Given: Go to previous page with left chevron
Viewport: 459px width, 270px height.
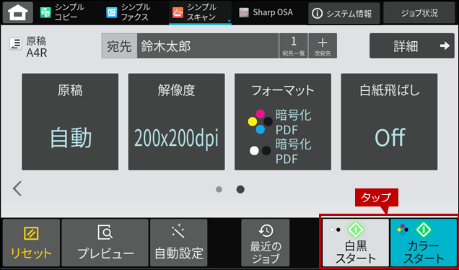Looking at the screenshot, I should click(x=17, y=189).
